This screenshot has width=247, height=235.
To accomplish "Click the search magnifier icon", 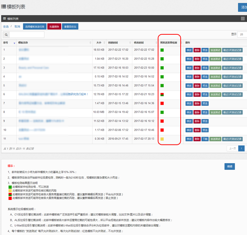I will tap(6, 35).
